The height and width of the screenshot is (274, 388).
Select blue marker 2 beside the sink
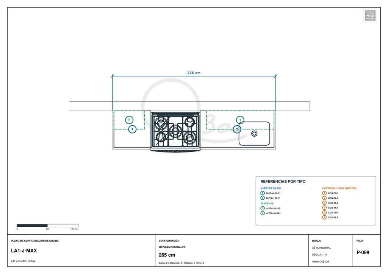point(237,129)
